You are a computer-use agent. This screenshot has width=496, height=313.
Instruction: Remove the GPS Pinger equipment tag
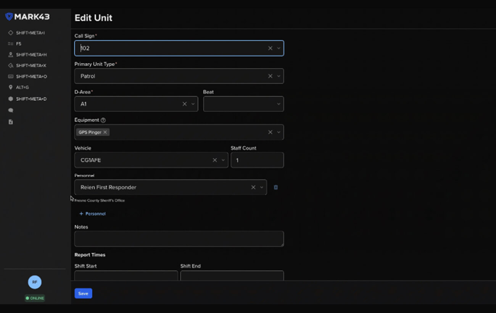tap(105, 132)
